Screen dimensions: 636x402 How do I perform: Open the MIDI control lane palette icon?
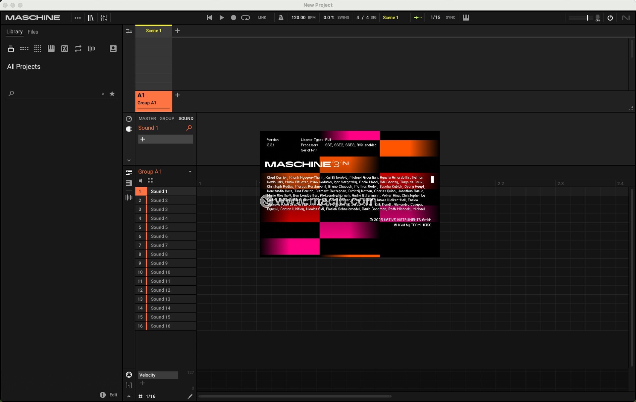[129, 375]
